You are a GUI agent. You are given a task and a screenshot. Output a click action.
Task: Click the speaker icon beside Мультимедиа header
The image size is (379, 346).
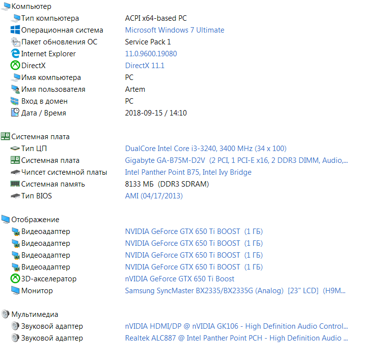tap(5, 314)
